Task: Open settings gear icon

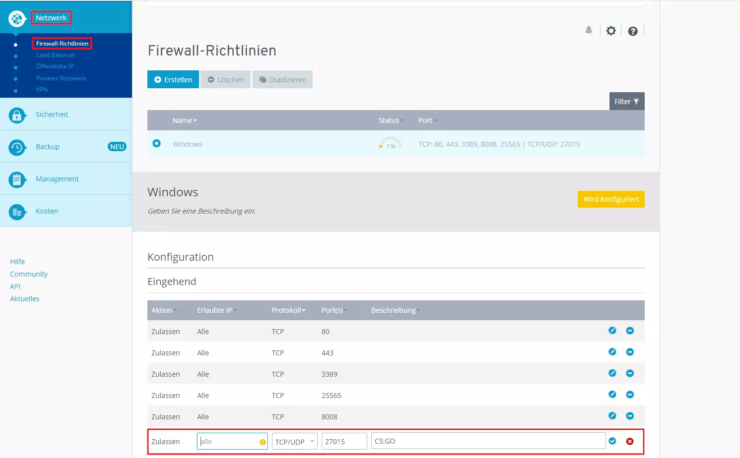Action: 611,31
